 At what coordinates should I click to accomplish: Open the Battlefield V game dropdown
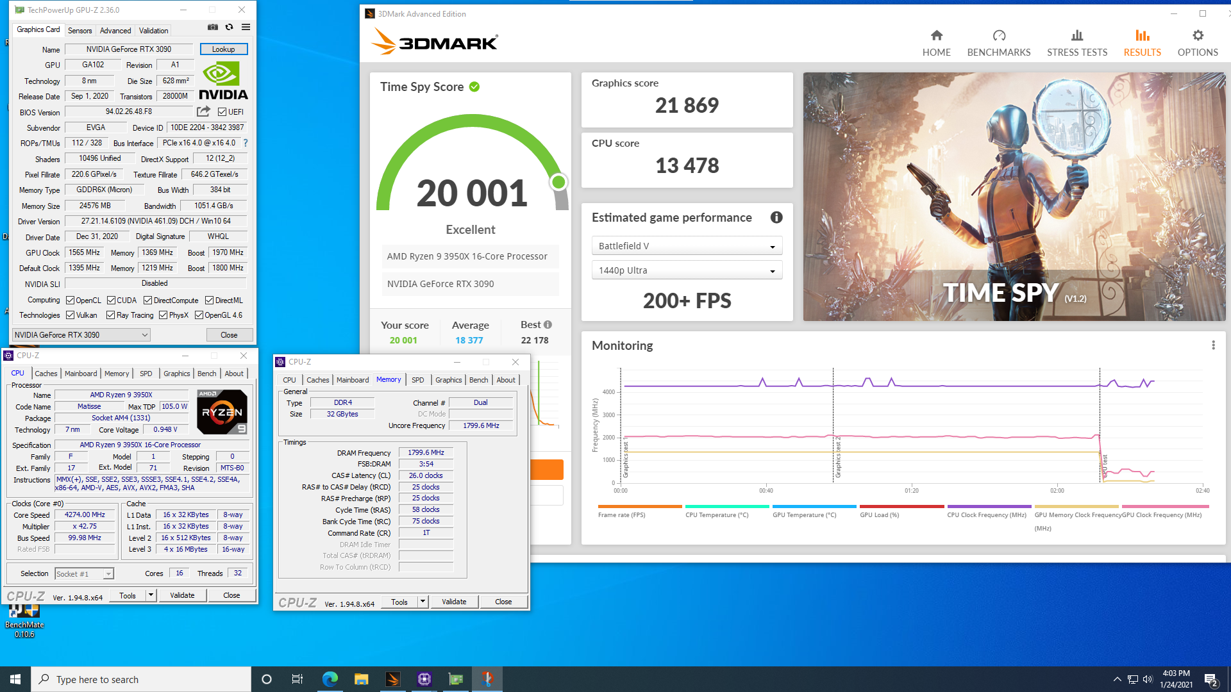(687, 246)
